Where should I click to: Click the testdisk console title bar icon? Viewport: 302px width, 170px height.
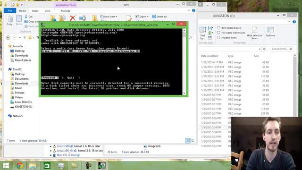pos(43,25)
